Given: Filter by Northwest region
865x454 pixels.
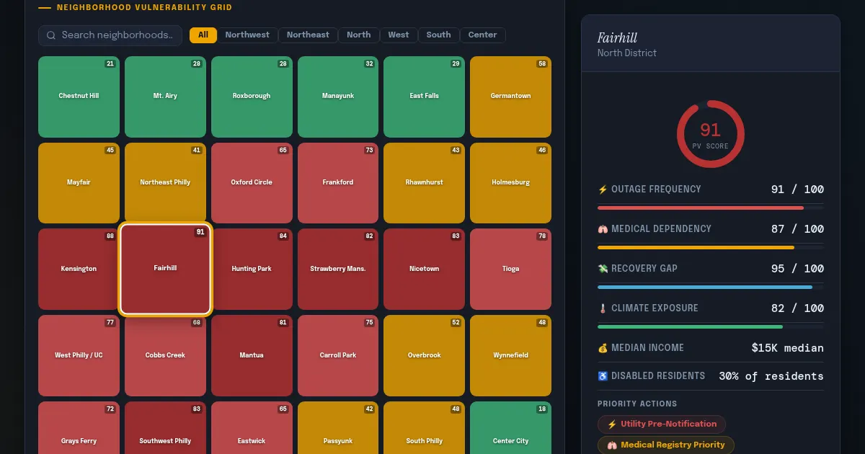Looking at the screenshot, I should (x=247, y=35).
